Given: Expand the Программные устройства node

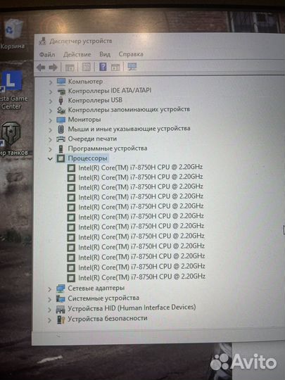Looking at the screenshot, I should [50, 149].
